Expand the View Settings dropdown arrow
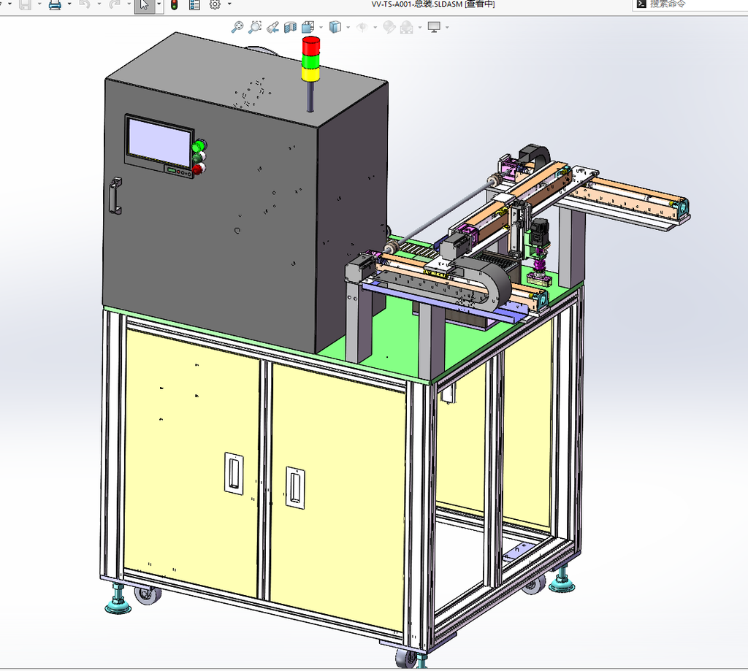This screenshot has width=748, height=671. point(447,27)
